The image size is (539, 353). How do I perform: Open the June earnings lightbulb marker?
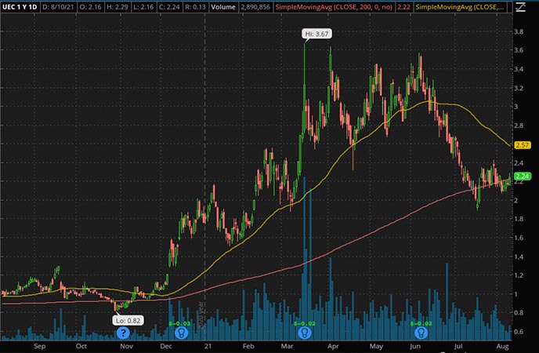pos(421,333)
